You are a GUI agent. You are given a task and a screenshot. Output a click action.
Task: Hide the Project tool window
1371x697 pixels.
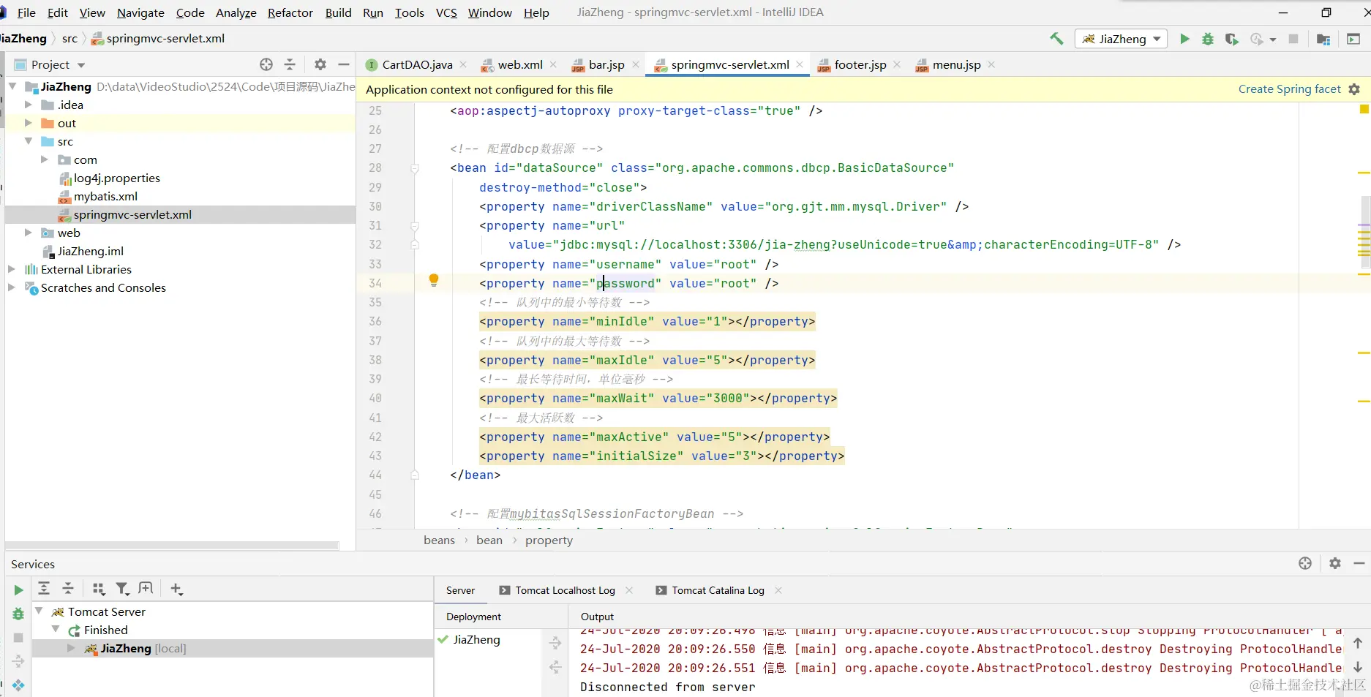(x=344, y=64)
